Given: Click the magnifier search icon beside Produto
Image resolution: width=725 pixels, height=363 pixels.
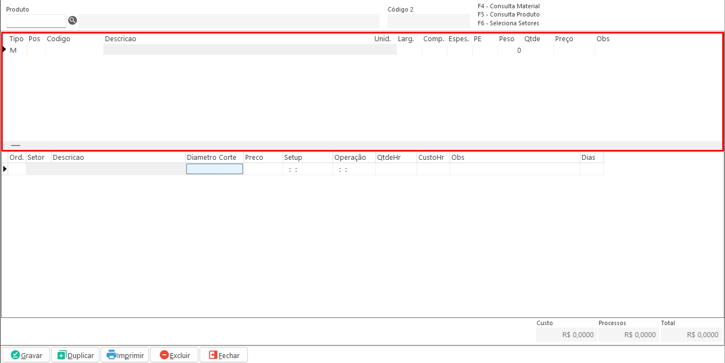Looking at the screenshot, I should (73, 21).
